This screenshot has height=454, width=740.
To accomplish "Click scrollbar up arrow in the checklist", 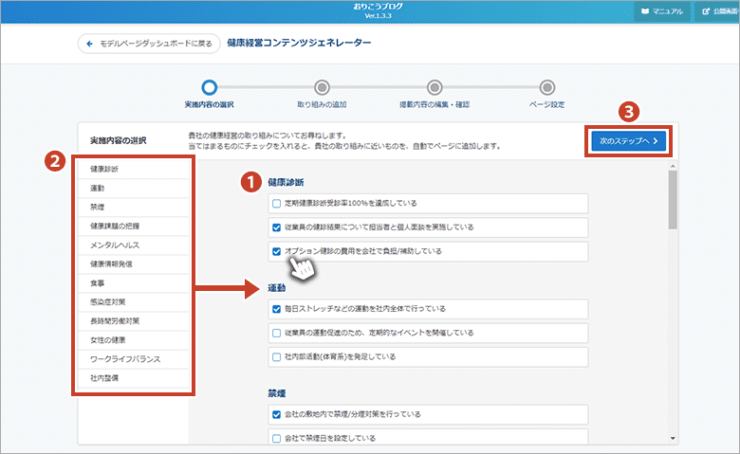I will (673, 167).
